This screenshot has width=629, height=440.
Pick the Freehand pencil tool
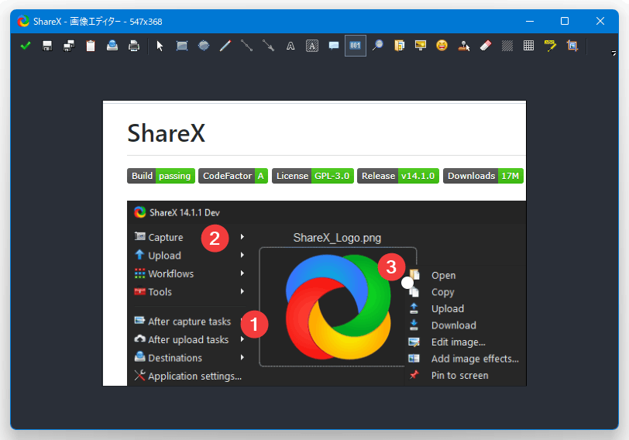click(x=225, y=46)
